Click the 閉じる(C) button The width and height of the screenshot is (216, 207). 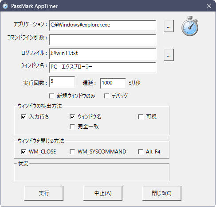162,193
